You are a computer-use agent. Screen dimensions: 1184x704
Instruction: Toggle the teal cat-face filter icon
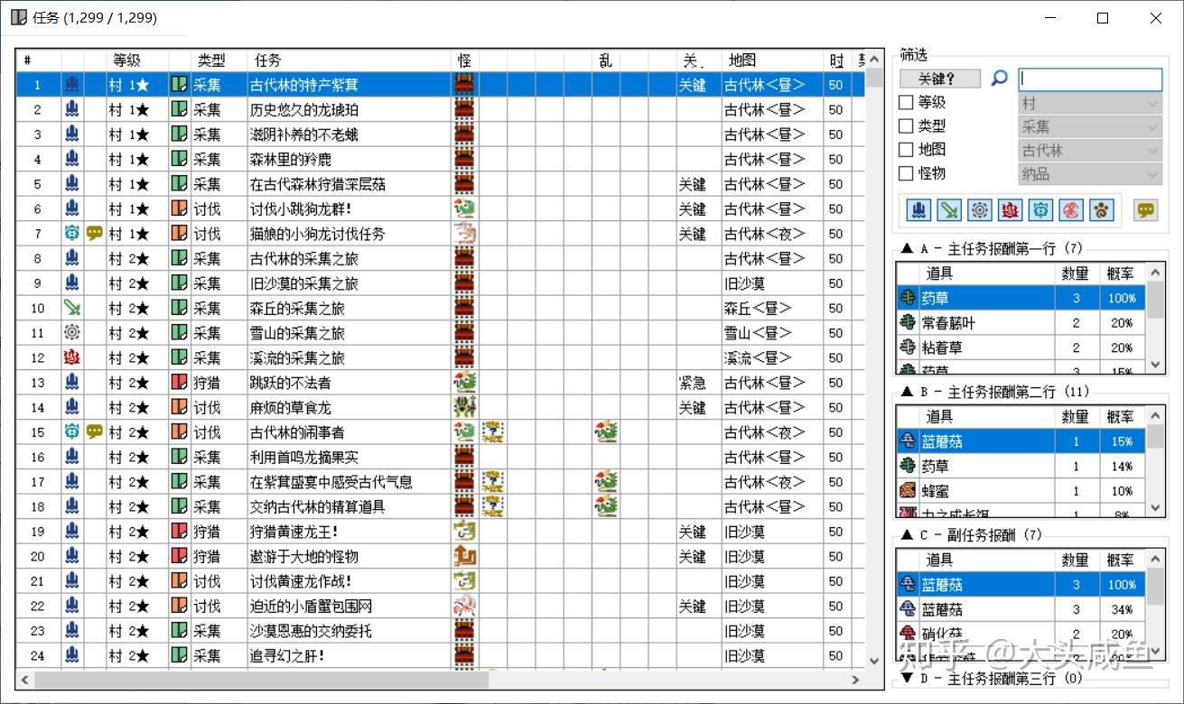click(1041, 210)
